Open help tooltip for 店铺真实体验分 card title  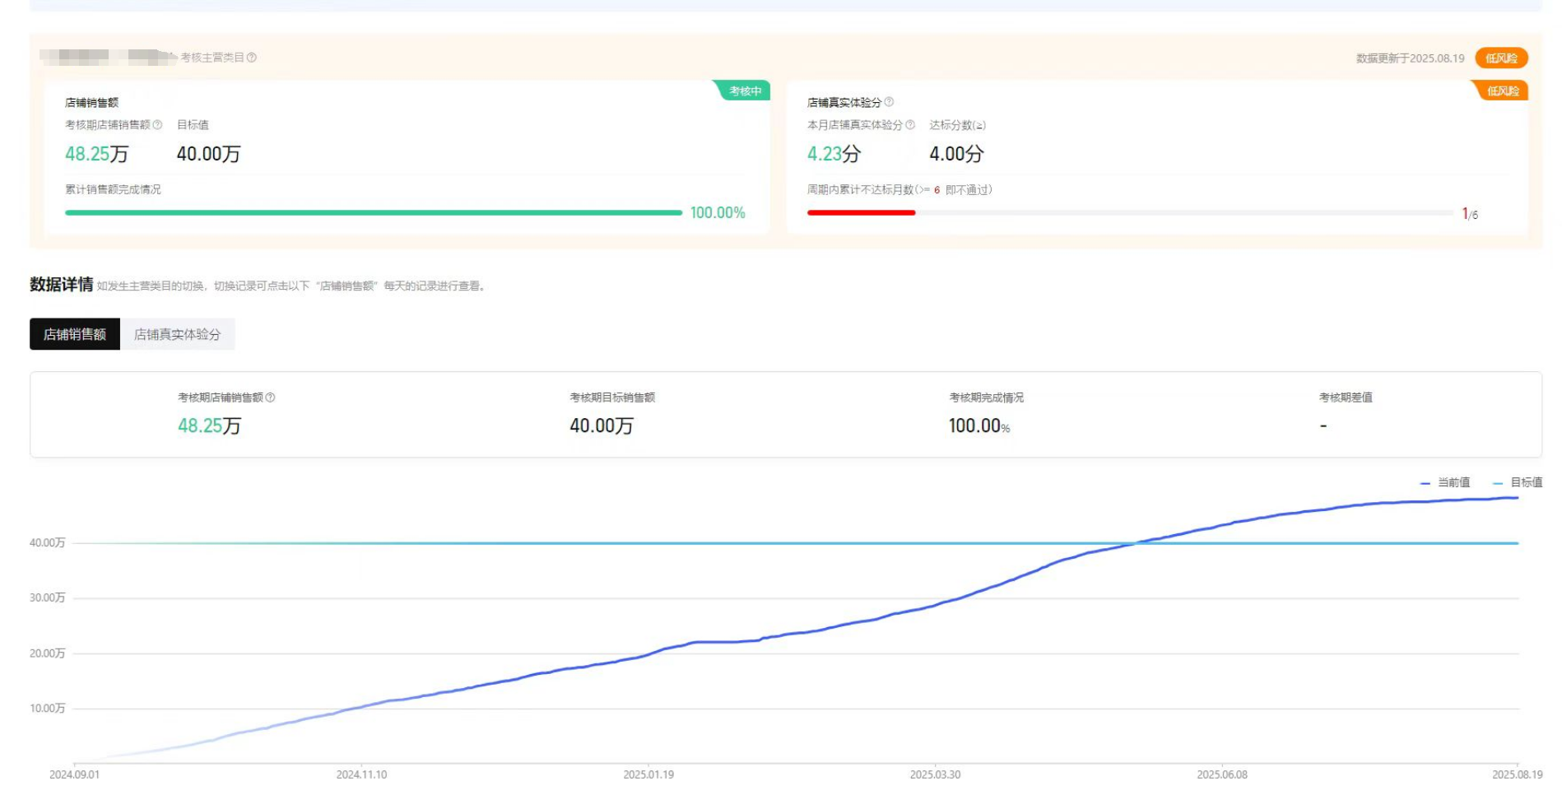pyautogui.click(x=889, y=102)
